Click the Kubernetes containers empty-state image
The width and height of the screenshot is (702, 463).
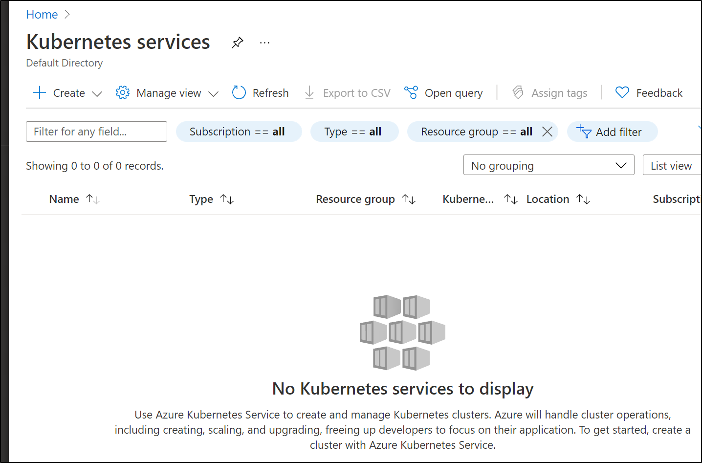(x=402, y=332)
